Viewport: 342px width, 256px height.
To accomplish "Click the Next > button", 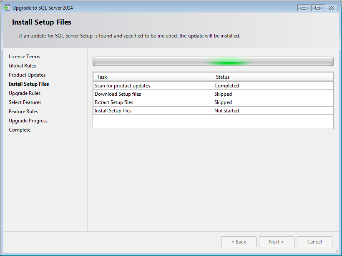I will click(x=277, y=242).
